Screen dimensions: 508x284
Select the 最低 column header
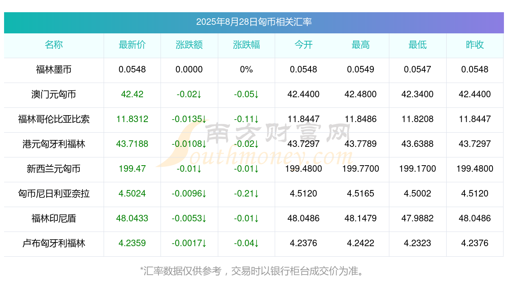click(417, 45)
